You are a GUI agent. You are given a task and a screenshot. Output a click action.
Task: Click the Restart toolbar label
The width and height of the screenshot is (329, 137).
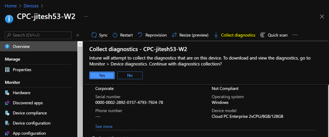[x=126, y=35]
